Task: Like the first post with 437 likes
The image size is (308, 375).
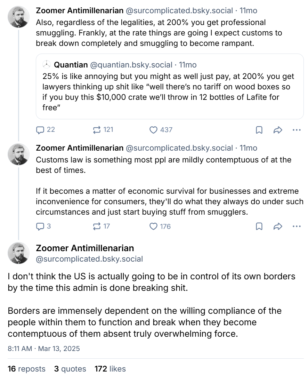Action: (x=153, y=130)
